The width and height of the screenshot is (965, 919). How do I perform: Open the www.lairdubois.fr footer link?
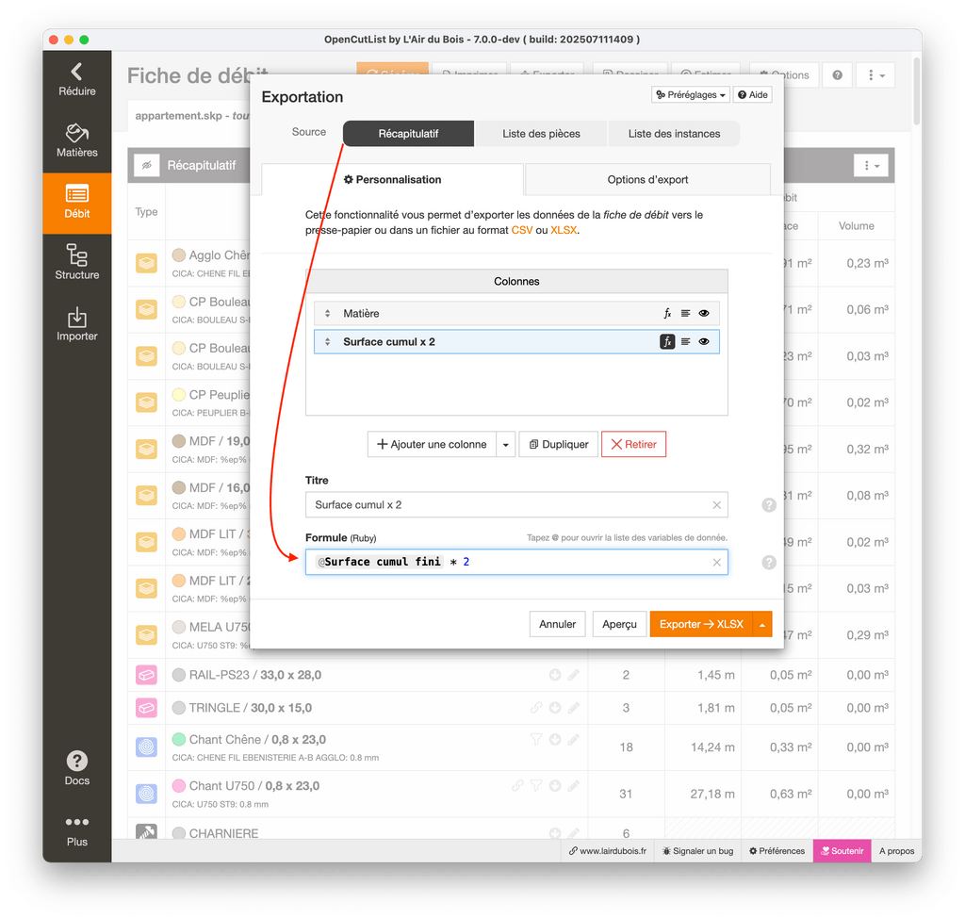tap(608, 851)
